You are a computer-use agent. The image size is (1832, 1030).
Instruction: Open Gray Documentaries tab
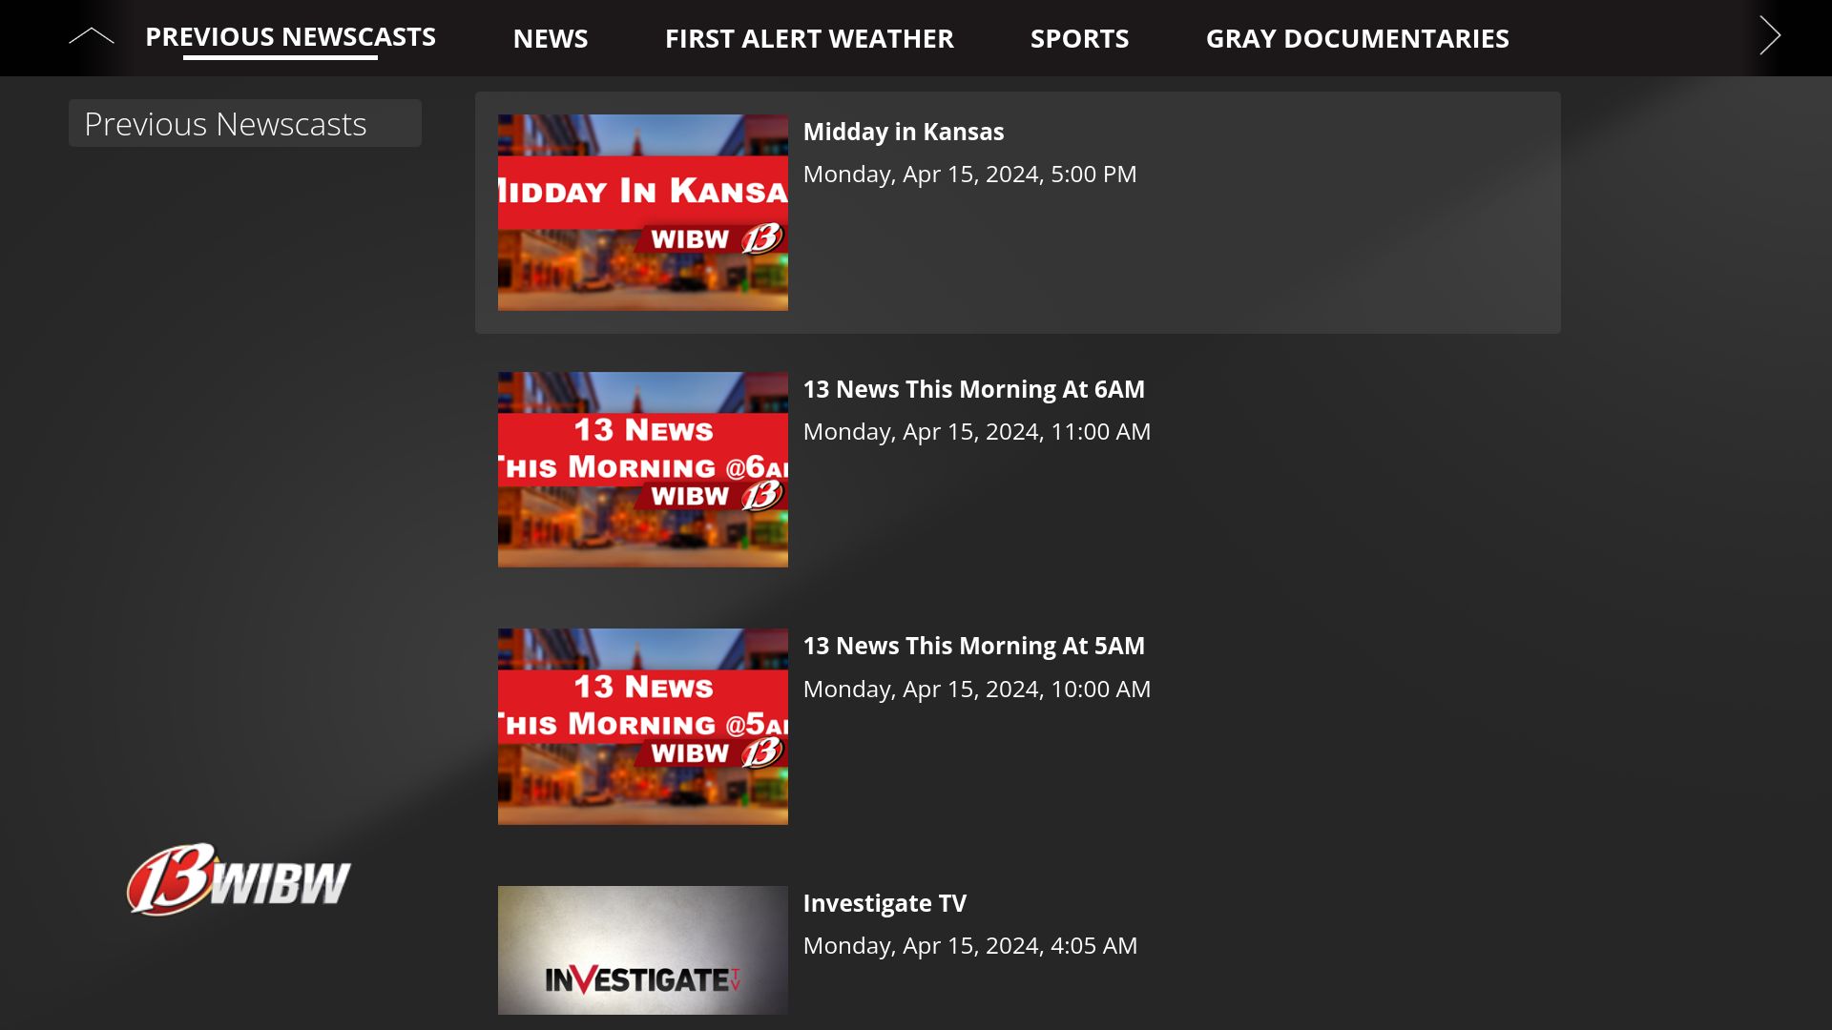point(1357,38)
